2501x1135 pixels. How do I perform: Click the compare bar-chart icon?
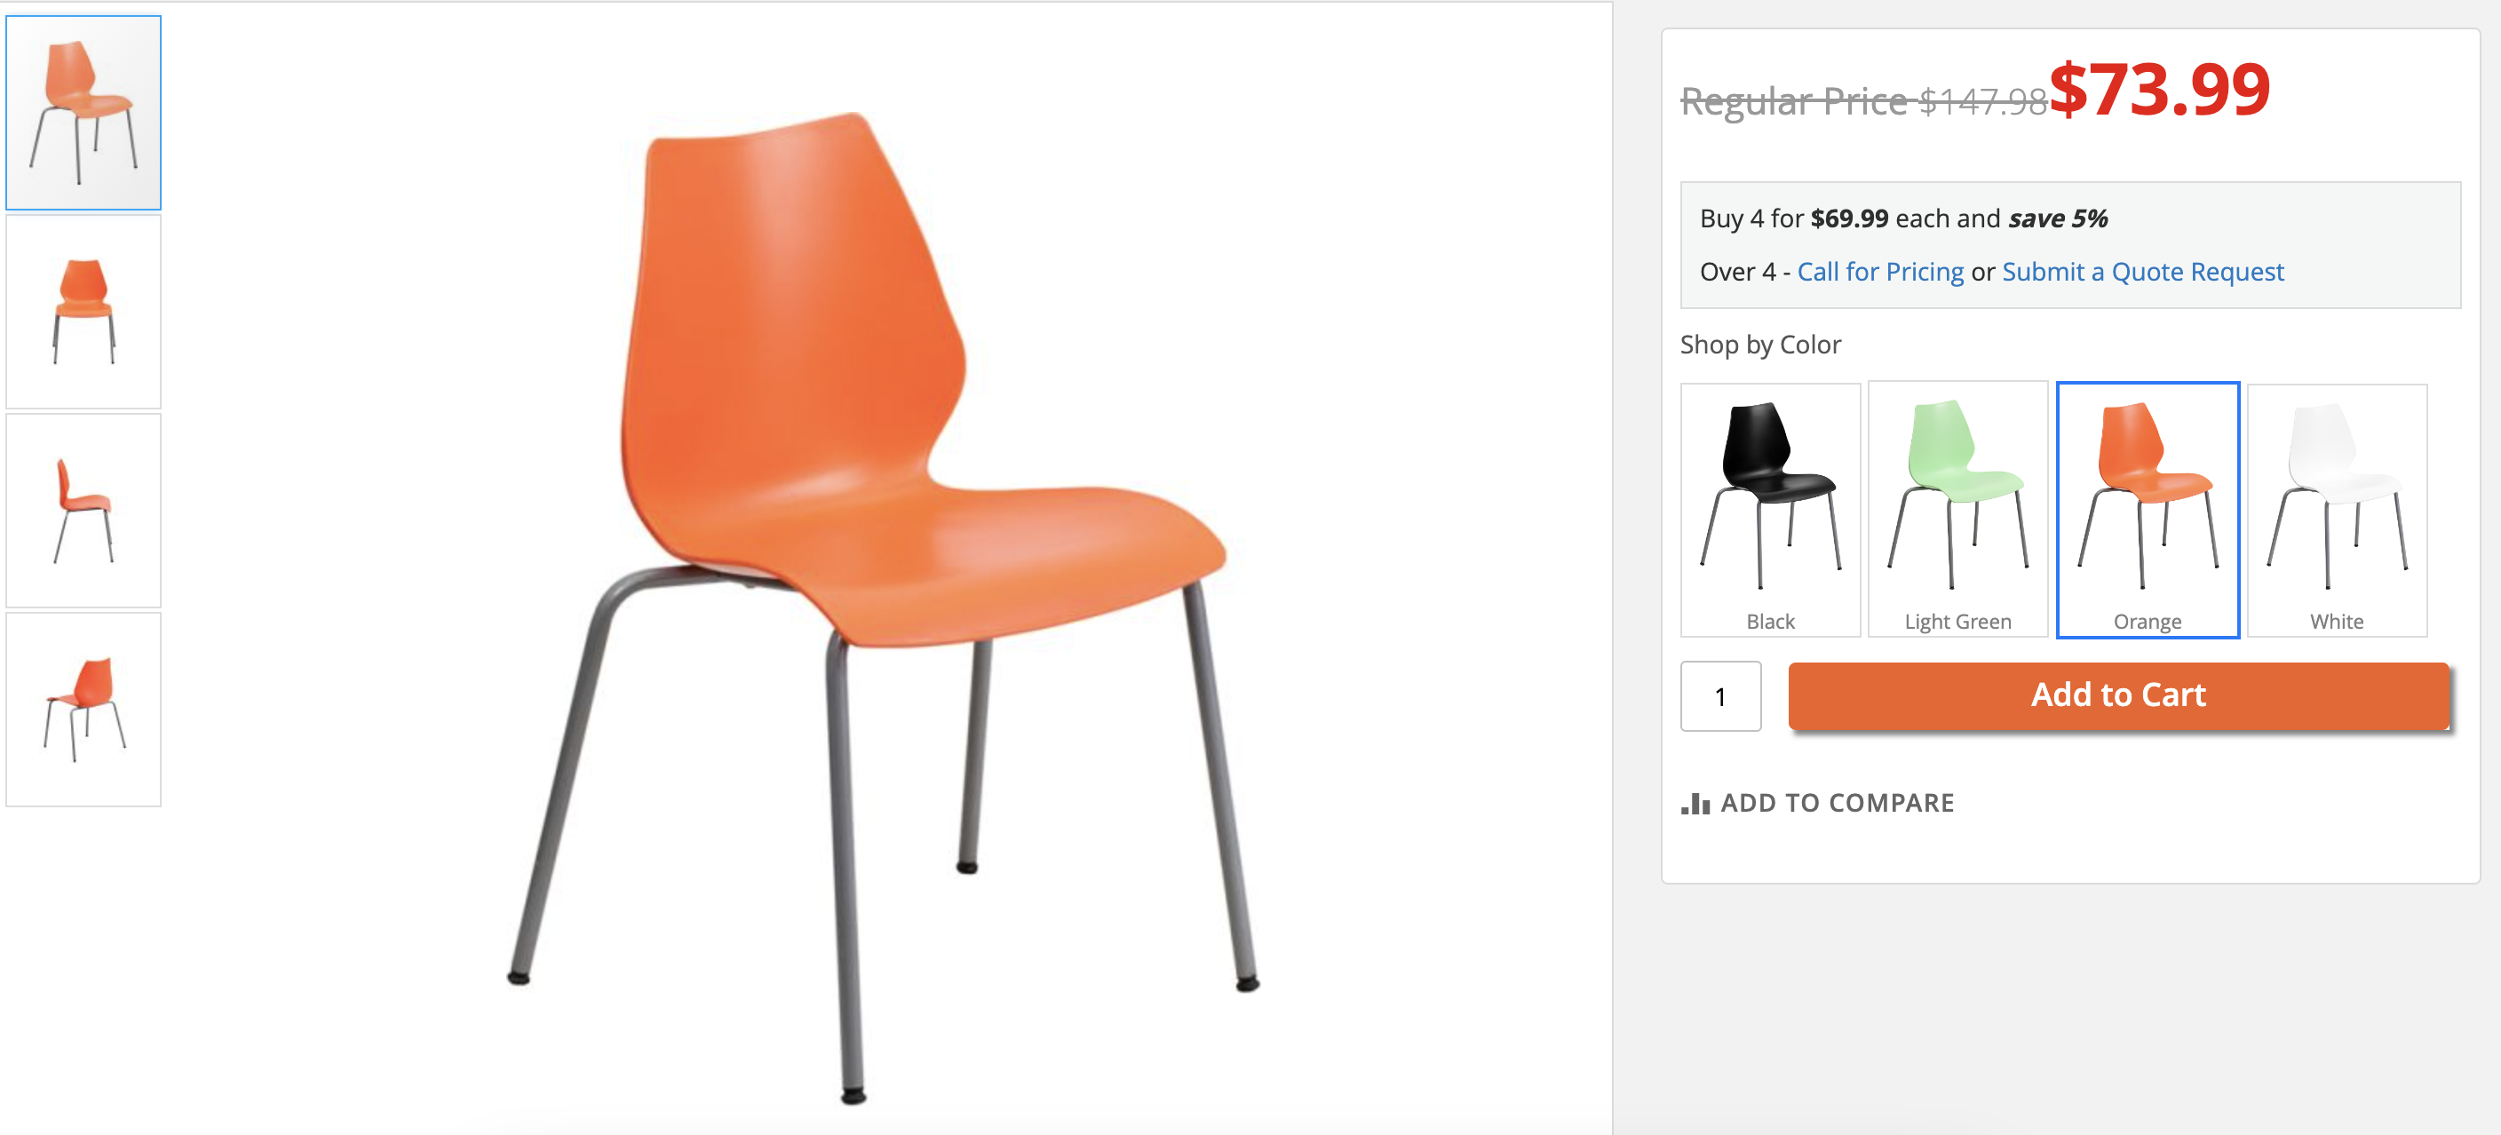click(1695, 803)
